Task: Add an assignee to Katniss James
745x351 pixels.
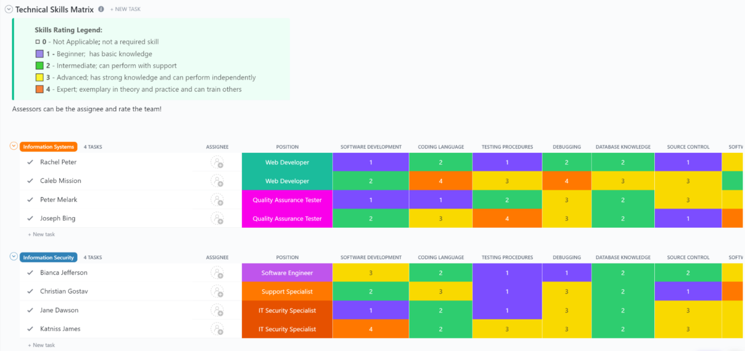Action: 217,329
